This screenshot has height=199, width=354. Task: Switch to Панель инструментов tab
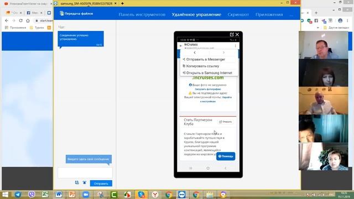[142, 14]
